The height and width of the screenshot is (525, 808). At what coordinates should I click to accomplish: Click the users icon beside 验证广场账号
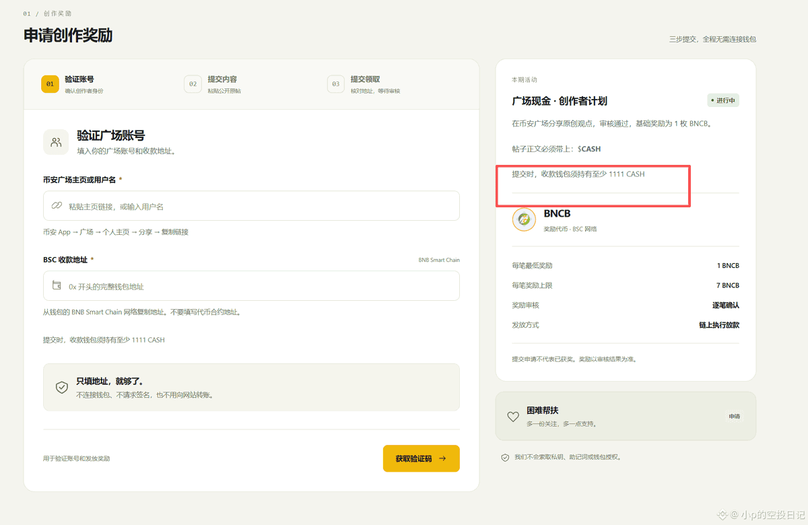click(x=56, y=142)
